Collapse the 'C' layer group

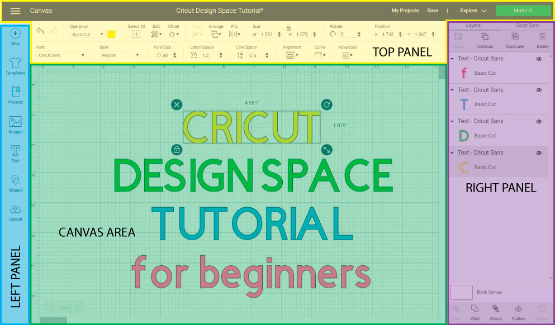(452, 153)
